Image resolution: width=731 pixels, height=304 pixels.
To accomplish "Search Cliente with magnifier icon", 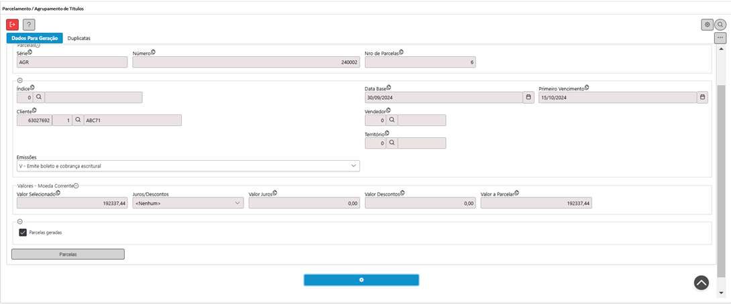I will pos(78,120).
